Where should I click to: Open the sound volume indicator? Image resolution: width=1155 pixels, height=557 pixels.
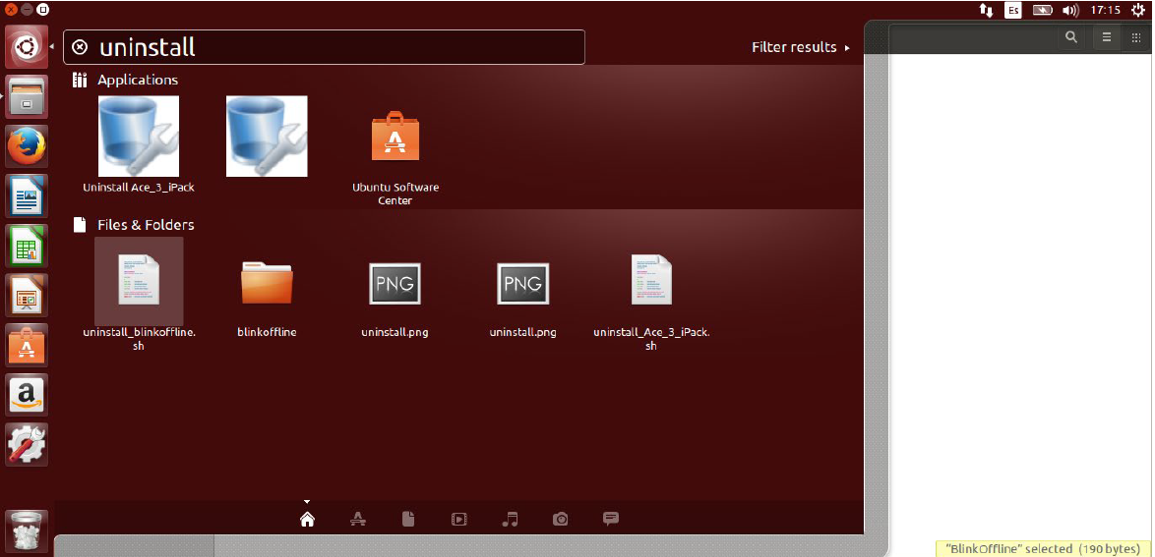coord(1070,10)
